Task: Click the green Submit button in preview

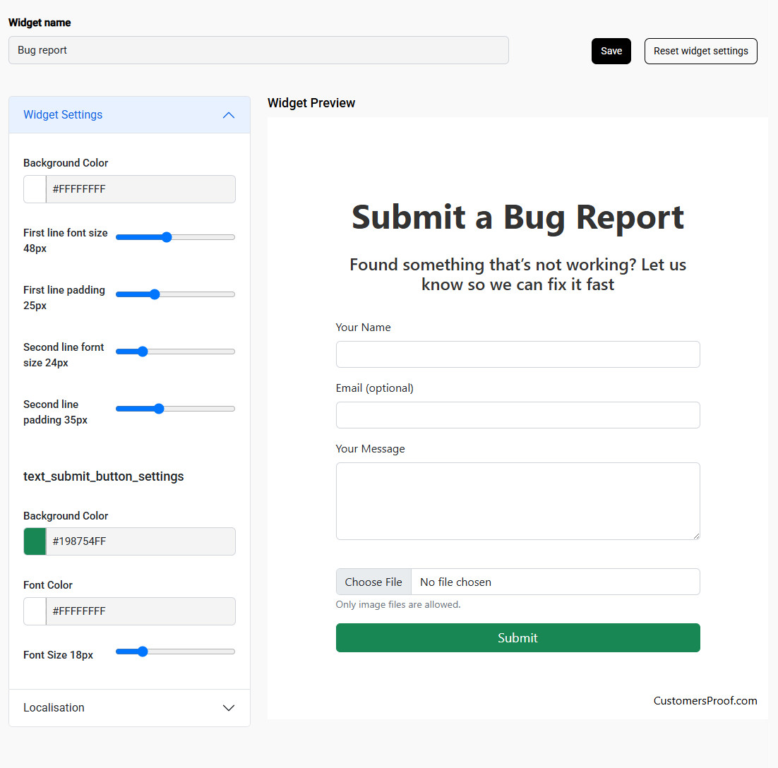Action: pos(517,637)
